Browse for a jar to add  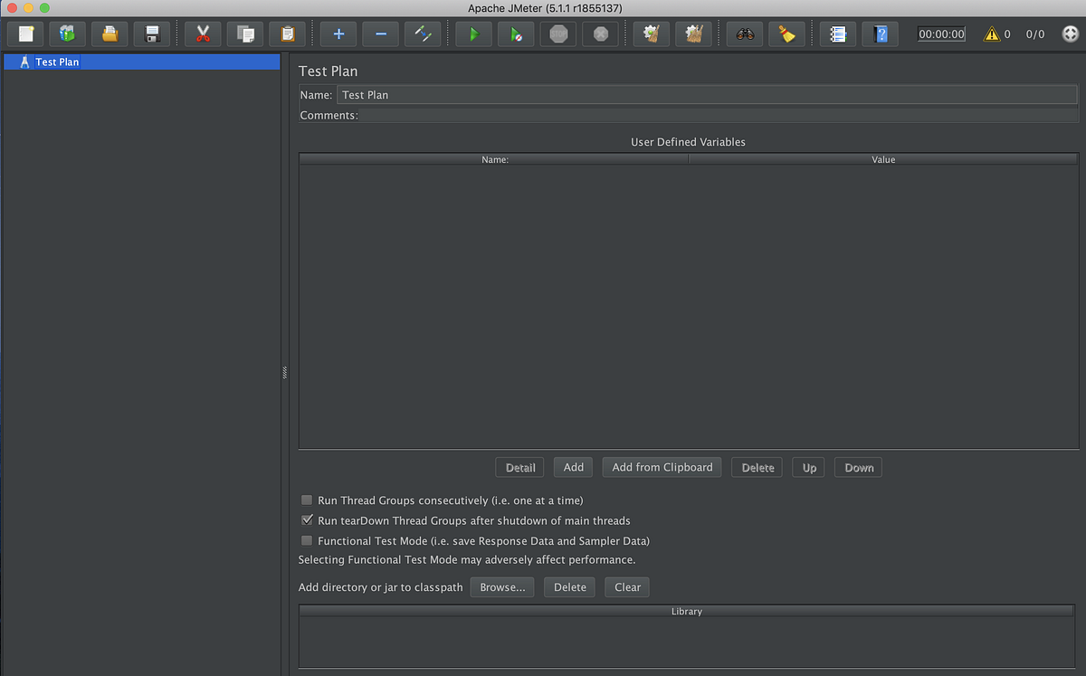501,586
